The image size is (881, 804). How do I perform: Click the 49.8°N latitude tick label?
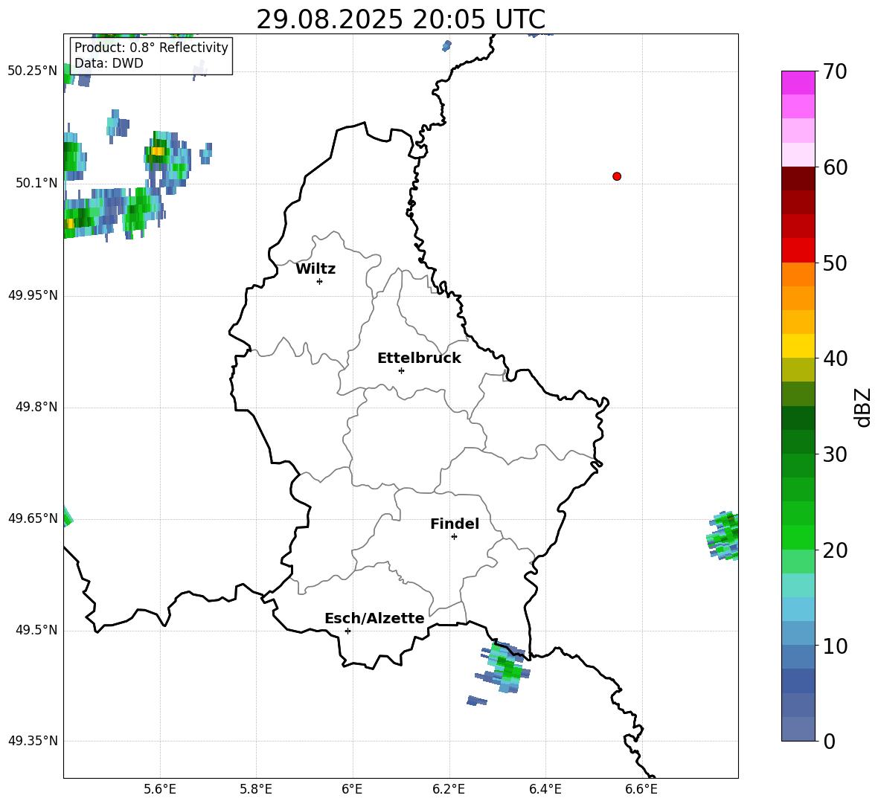point(32,407)
